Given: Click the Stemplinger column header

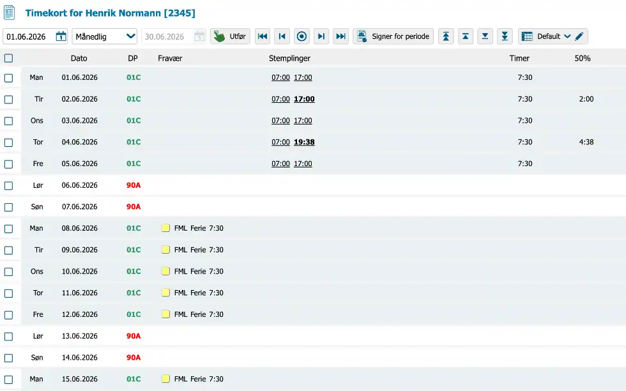Looking at the screenshot, I should (289, 58).
